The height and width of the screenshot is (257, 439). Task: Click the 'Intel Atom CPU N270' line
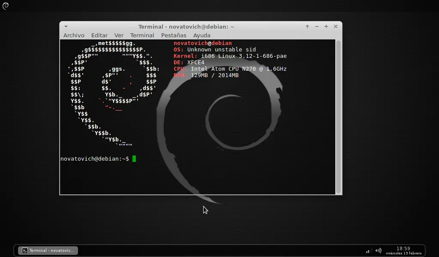coord(230,69)
